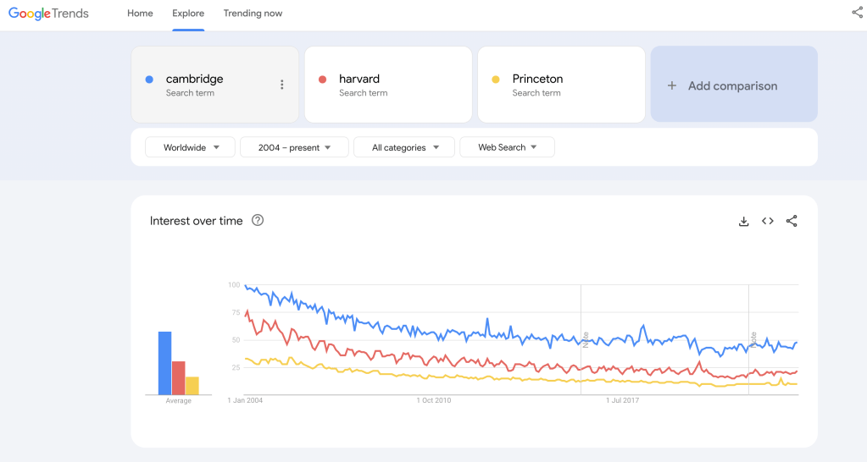Click the Average label below bars
The image size is (867, 462).
pos(179,401)
